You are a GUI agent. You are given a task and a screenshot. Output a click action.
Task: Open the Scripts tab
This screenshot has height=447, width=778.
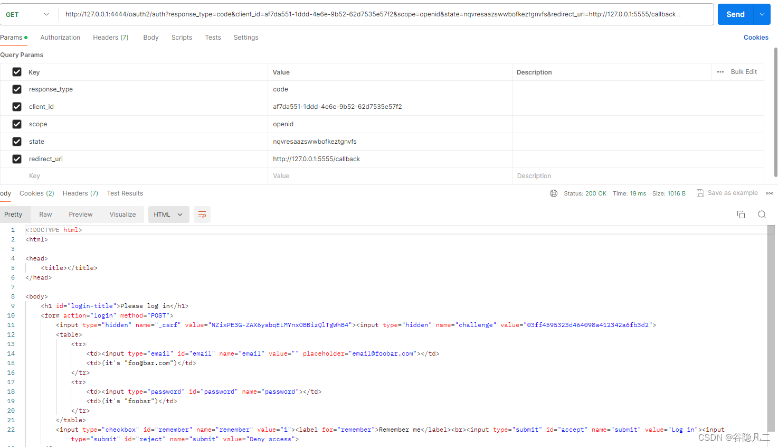[x=182, y=38]
